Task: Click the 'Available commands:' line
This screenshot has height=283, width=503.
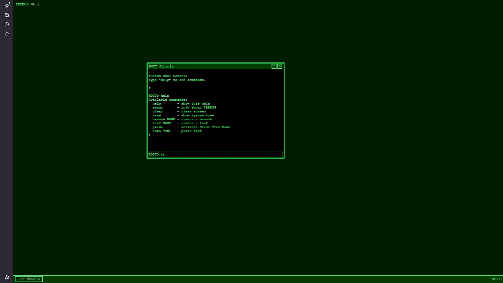Action: [x=168, y=99]
